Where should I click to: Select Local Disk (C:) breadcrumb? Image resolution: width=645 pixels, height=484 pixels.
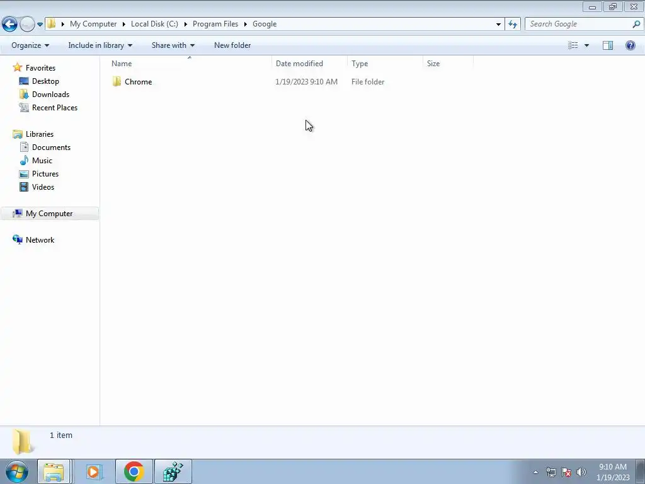coord(154,24)
